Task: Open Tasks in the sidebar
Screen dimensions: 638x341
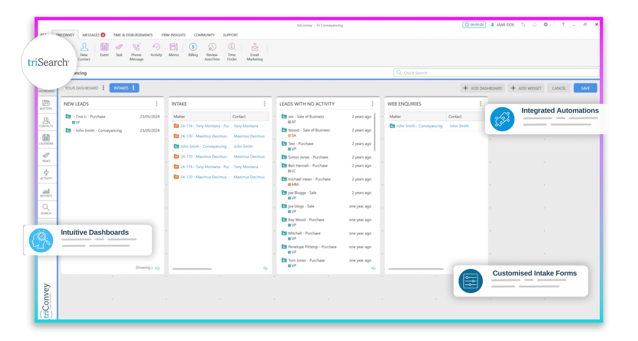Action: click(x=46, y=157)
